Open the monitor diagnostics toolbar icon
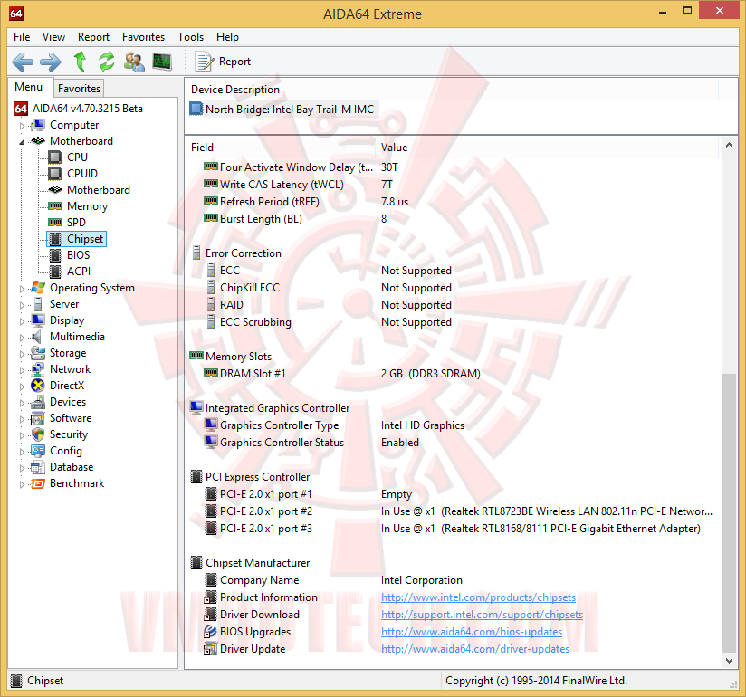Viewport: 746px width, 697px height. [x=162, y=62]
